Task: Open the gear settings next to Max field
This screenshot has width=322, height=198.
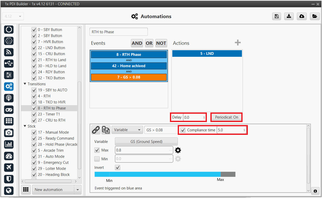Action: (178, 150)
